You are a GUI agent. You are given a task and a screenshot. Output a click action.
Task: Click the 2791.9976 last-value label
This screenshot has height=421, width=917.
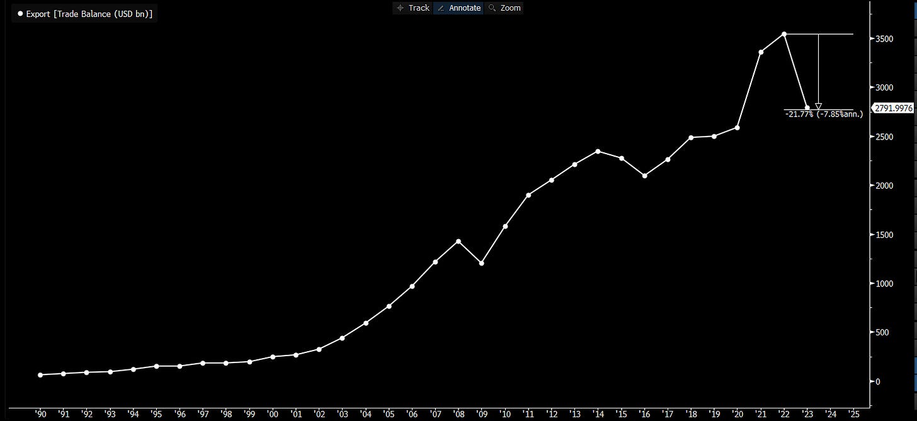point(894,108)
